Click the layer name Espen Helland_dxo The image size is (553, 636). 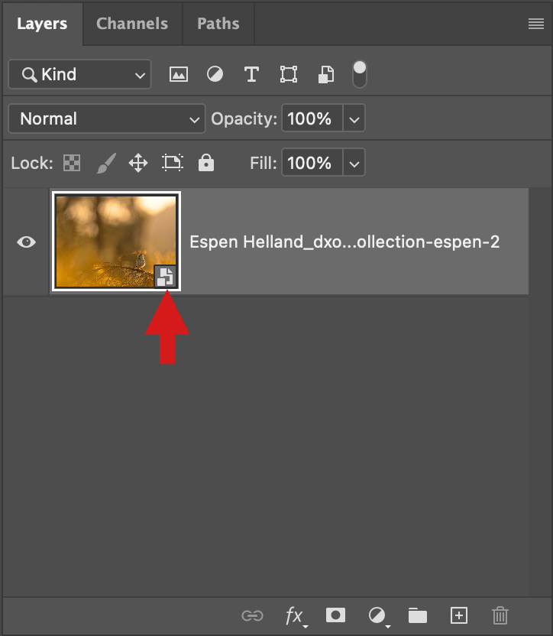pos(344,242)
